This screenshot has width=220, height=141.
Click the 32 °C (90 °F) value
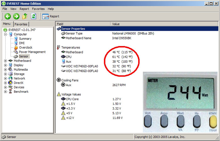(122, 66)
